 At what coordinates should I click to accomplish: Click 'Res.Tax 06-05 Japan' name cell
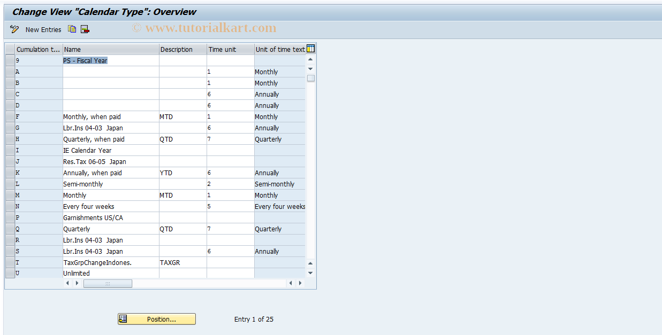pos(111,161)
